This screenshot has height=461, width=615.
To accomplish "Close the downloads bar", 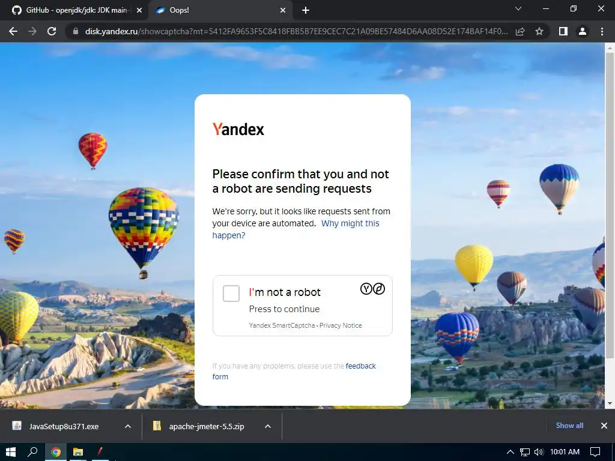I will tap(604, 426).
